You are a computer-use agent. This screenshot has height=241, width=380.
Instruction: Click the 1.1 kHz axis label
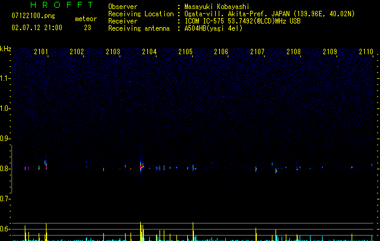pos(5,78)
